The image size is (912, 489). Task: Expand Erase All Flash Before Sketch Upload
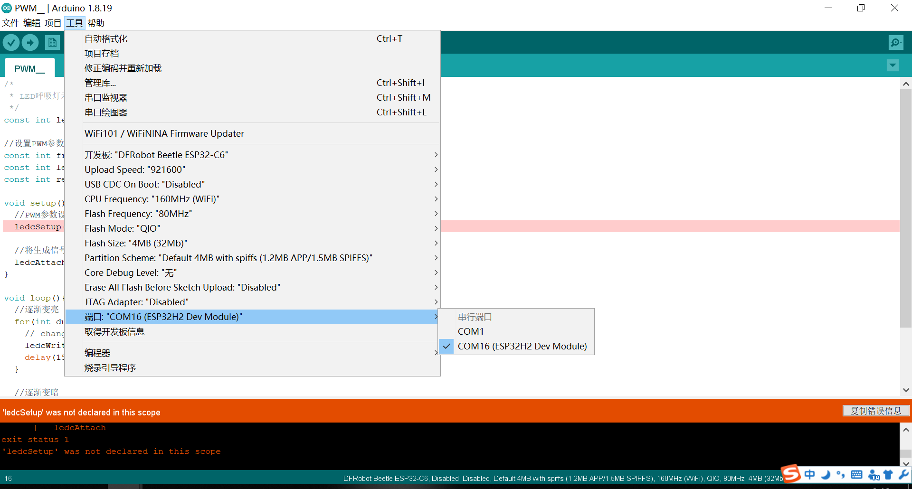pos(252,287)
